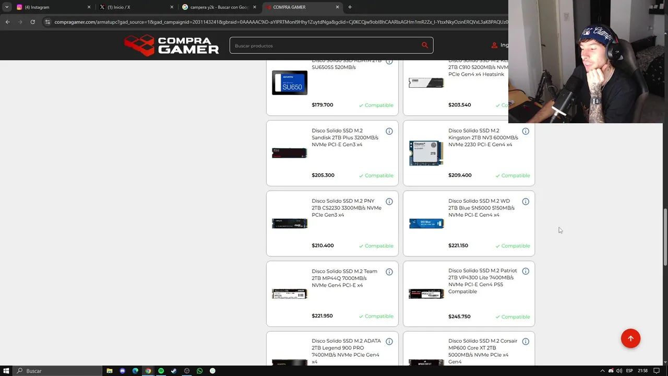
Task: Click Disco Solido SSD M.2 PNY title
Action: [x=347, y=208]
